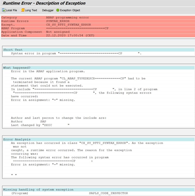Click the Long Text label
Viewport: 195px width, 196px height.
(x=31, y=10)
